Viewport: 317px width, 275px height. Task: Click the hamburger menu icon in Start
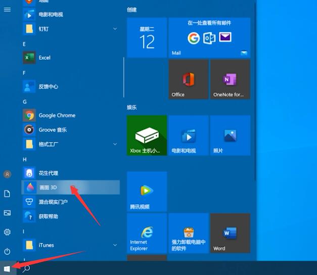(x=7, y=10)
